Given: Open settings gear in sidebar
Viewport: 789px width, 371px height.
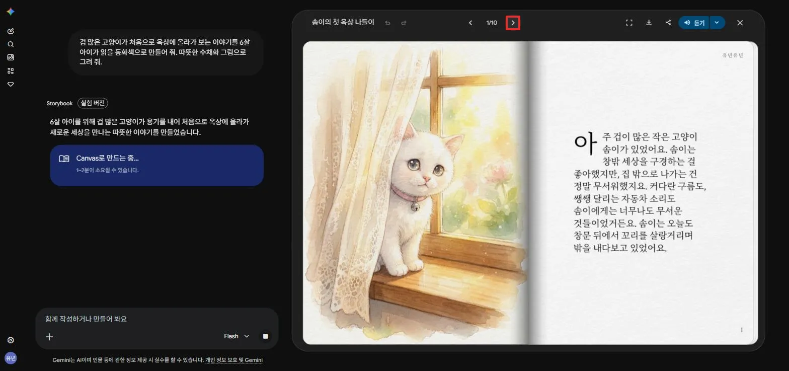Looking at the screenshot, I should (11, 340).
